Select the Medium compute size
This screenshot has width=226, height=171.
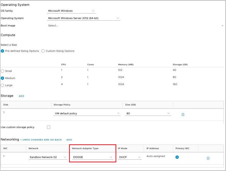[3, 78]
